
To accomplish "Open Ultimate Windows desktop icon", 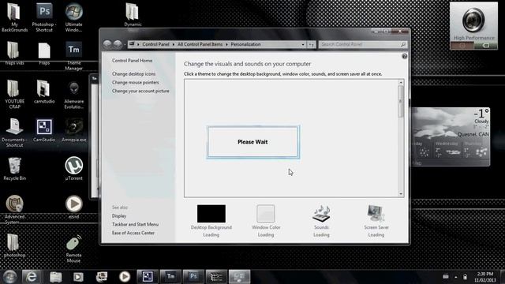I will 73,17.
